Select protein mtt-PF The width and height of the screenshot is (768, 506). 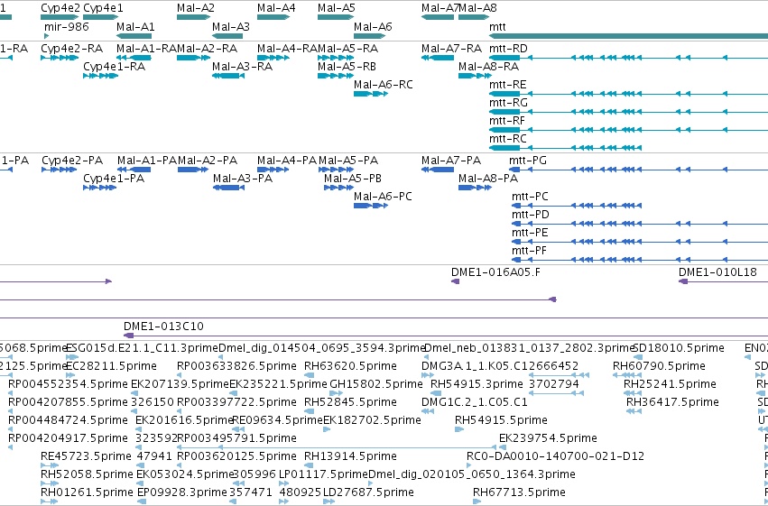pyautogui.click(x=640, y=260)
